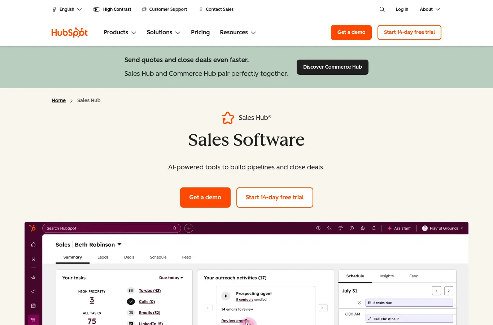Image resolution: width=493 pixels, height=325 pixels.
Task: Click the Prospecting agent sparkle icon
Action: pos(226,296)
